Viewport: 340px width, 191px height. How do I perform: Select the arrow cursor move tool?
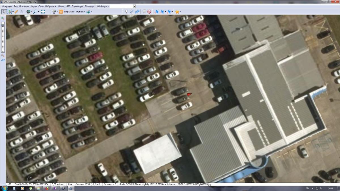pos(4,12)
